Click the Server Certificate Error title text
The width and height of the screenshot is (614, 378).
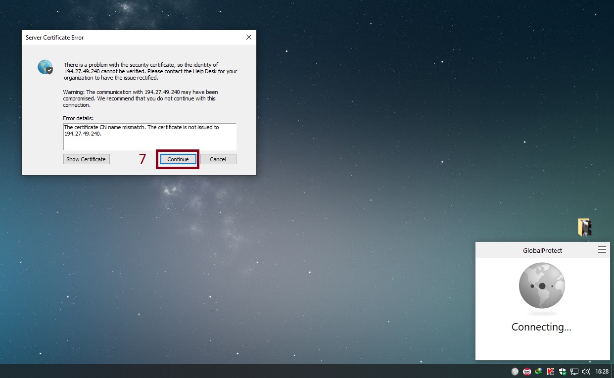(55, 38)
